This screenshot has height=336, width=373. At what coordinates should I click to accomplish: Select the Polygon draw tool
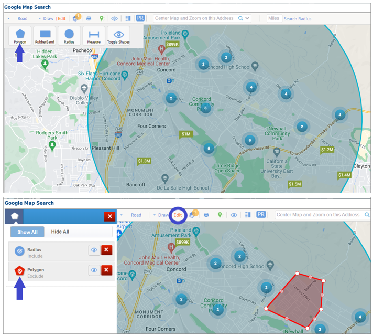[20, 35]
